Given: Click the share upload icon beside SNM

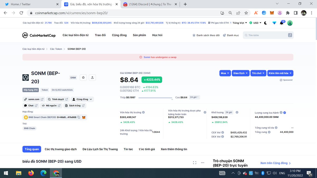Looking at the screenshot, I should pos(92,78).
